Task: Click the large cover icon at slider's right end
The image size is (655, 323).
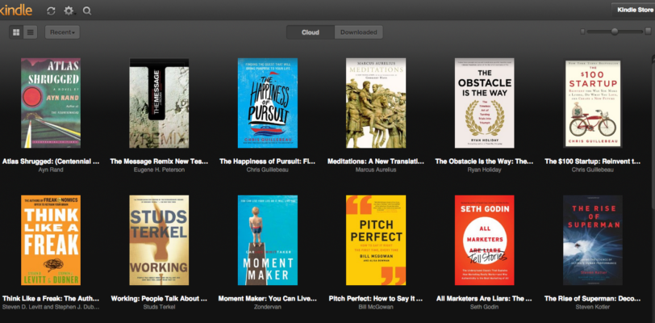Action: tap(646, 31)
